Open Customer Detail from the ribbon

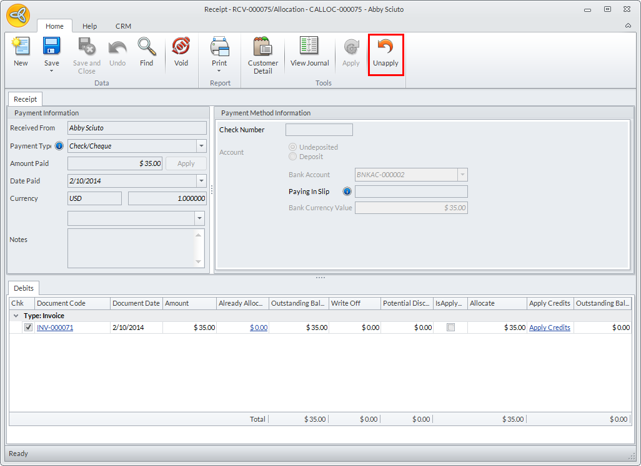point(263,47)
